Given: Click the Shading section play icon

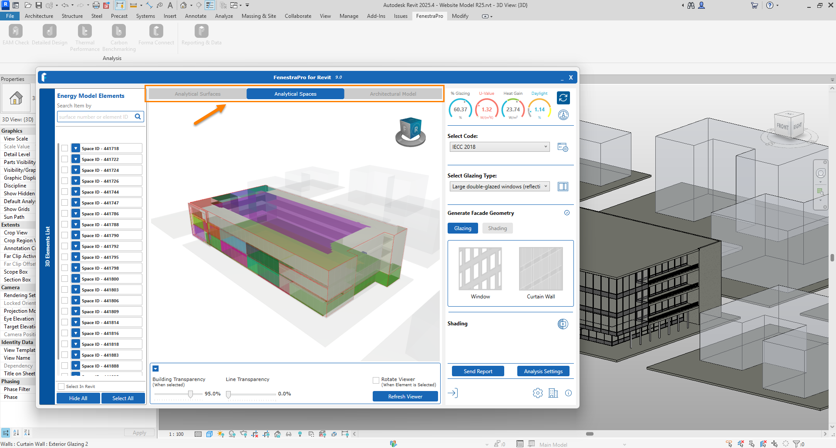Looking at the screenshot, I should click(x=563, y=324).
